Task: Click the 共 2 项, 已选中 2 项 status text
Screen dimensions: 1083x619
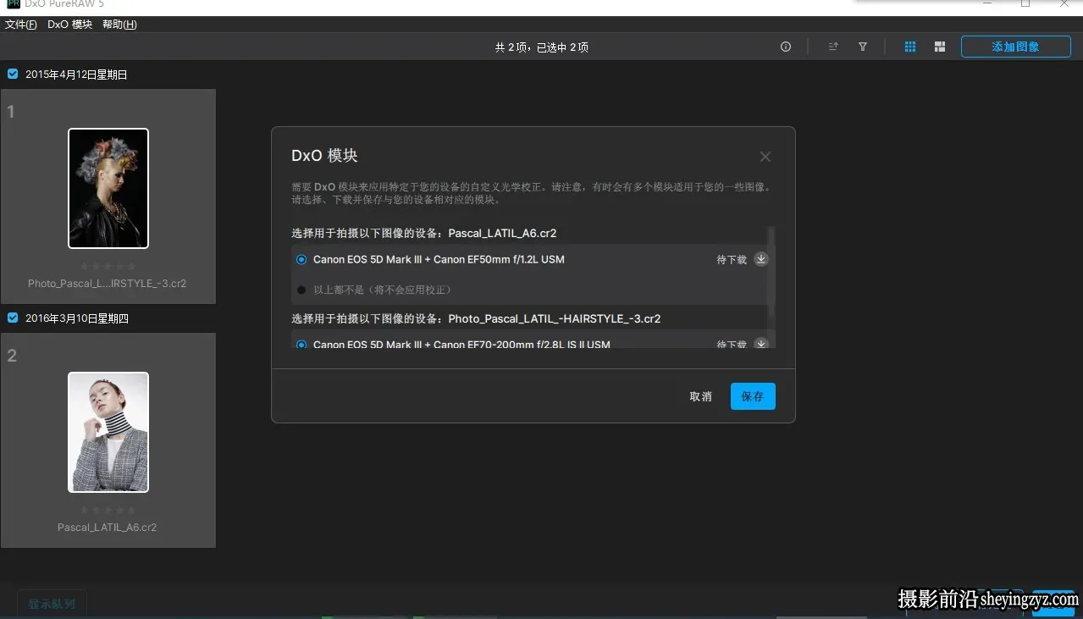Action: point(542,47)
